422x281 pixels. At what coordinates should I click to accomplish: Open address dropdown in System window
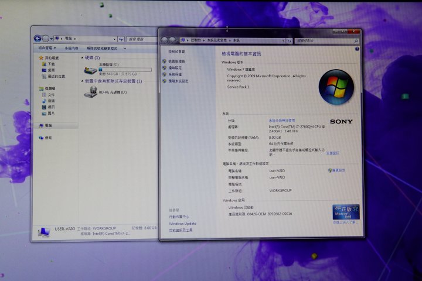[283, 41]
